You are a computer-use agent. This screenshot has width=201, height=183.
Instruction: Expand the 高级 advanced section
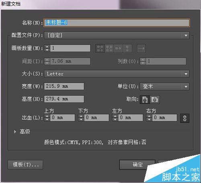tap(15, 131)
